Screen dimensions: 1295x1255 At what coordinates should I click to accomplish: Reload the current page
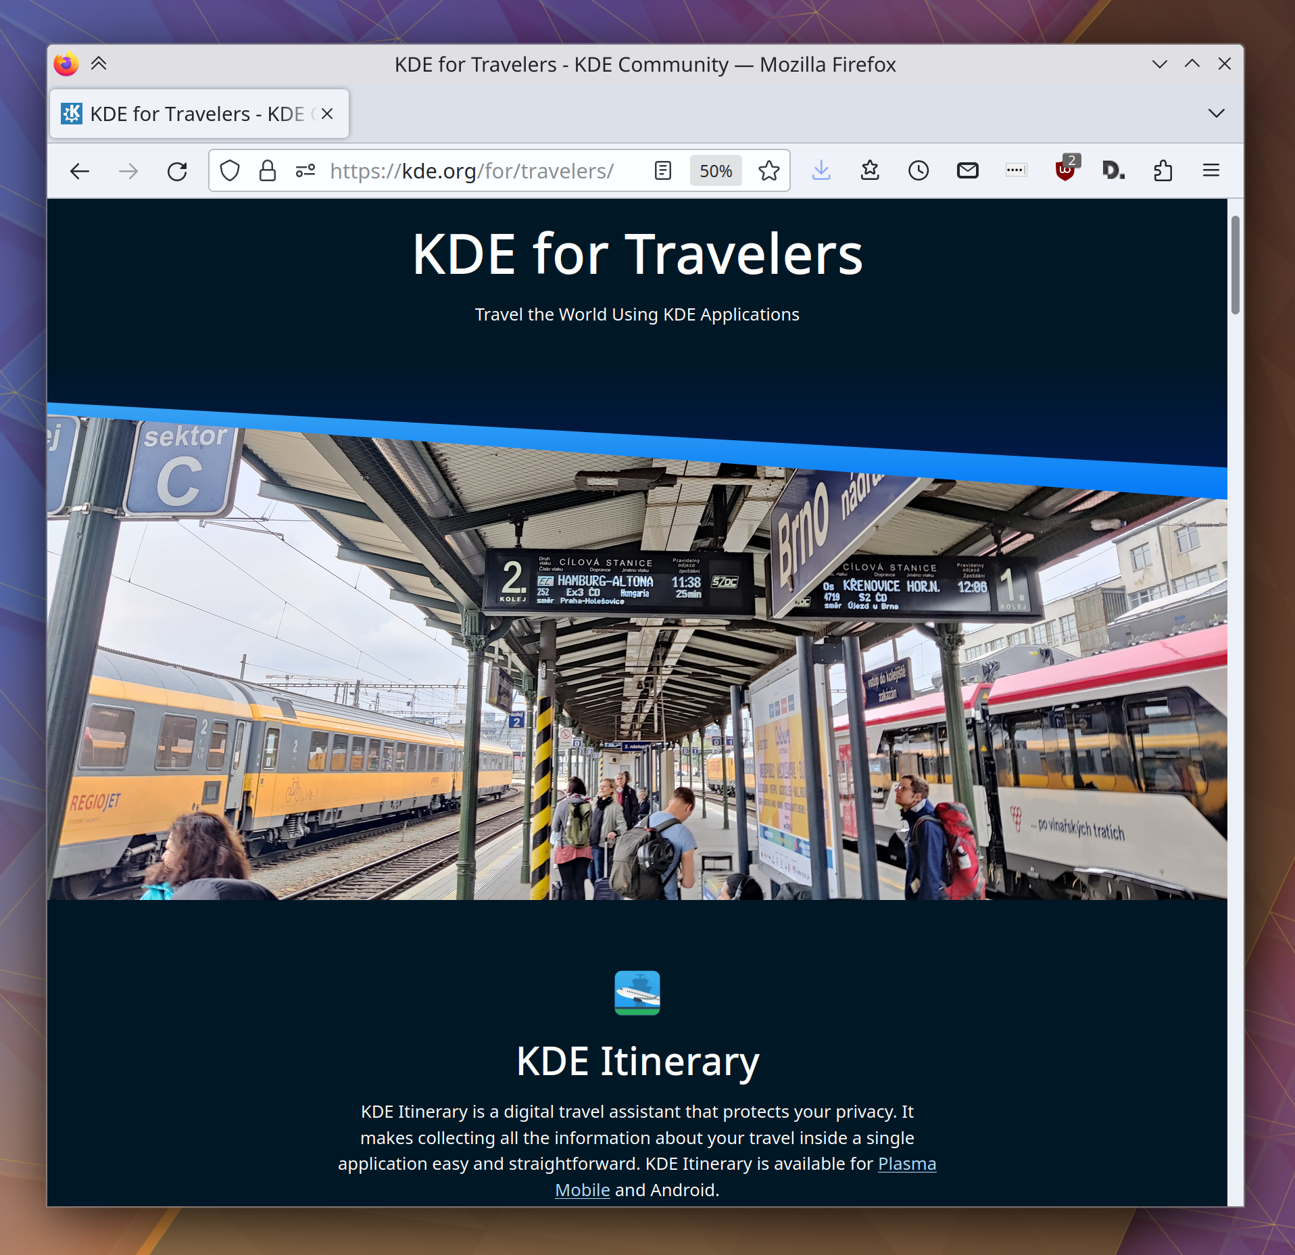click(177, 171)
